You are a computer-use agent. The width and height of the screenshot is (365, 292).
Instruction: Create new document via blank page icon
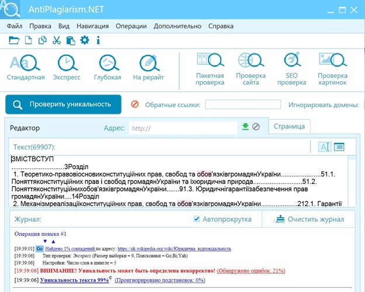[x=29, y=40]
